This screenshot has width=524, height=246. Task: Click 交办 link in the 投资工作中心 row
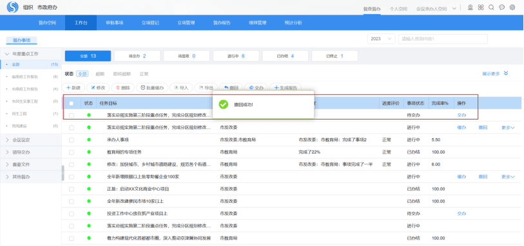(461, 214)
